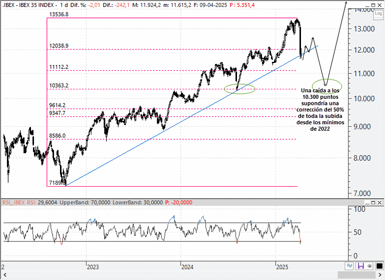This screenshot has height=280, width=385.
Task: Click the 50 label on RSI axis
Action: point(357,232)
